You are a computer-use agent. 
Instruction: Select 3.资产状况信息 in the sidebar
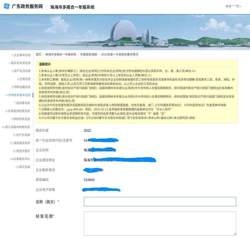[21, 71]
